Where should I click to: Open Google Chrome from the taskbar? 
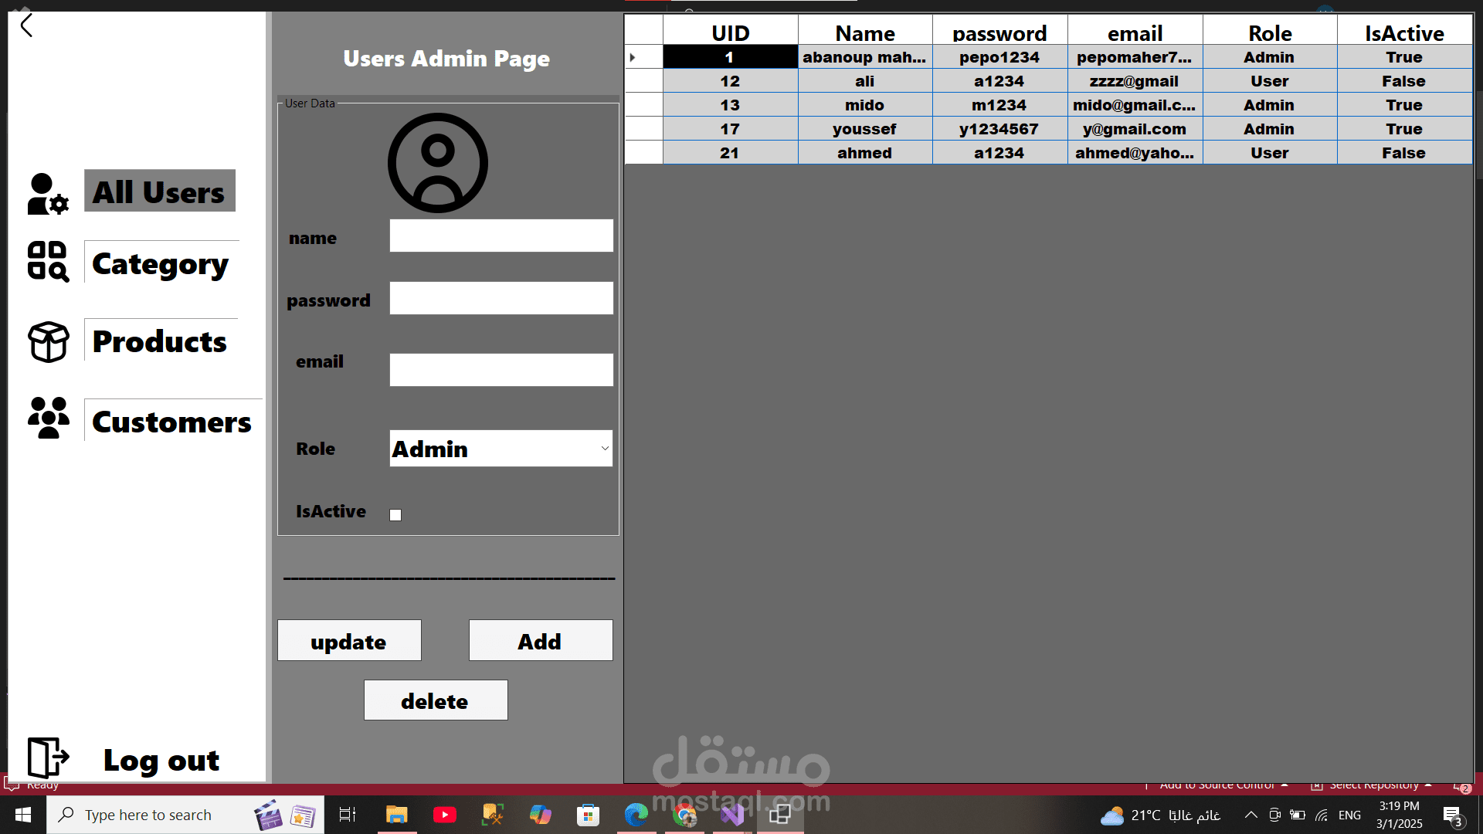coord(684,815)
